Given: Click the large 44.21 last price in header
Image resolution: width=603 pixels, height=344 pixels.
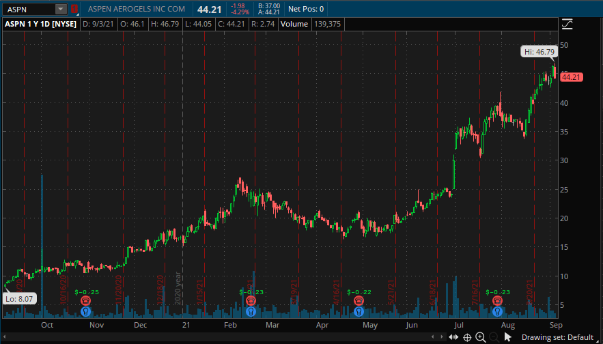Looking at the screenshot, I should tap(210, 9).
